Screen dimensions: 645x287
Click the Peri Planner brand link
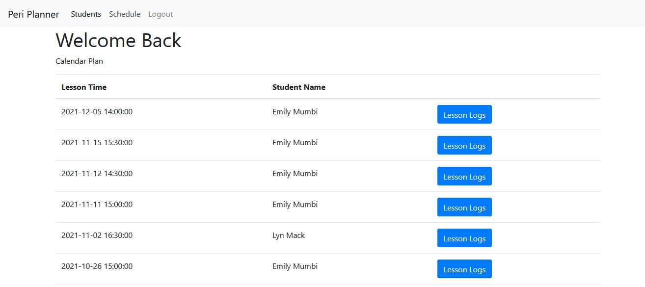tap(33, 14)
